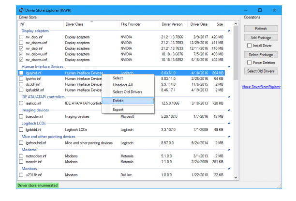
Task: Check the nv_dispi.inf 21.21.13.7866 checkbox
Action: point(21,37)
